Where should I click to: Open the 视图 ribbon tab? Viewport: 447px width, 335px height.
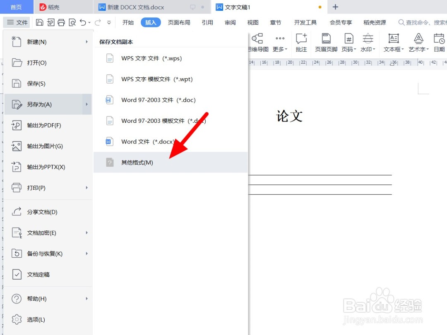(x=253, y=22)
